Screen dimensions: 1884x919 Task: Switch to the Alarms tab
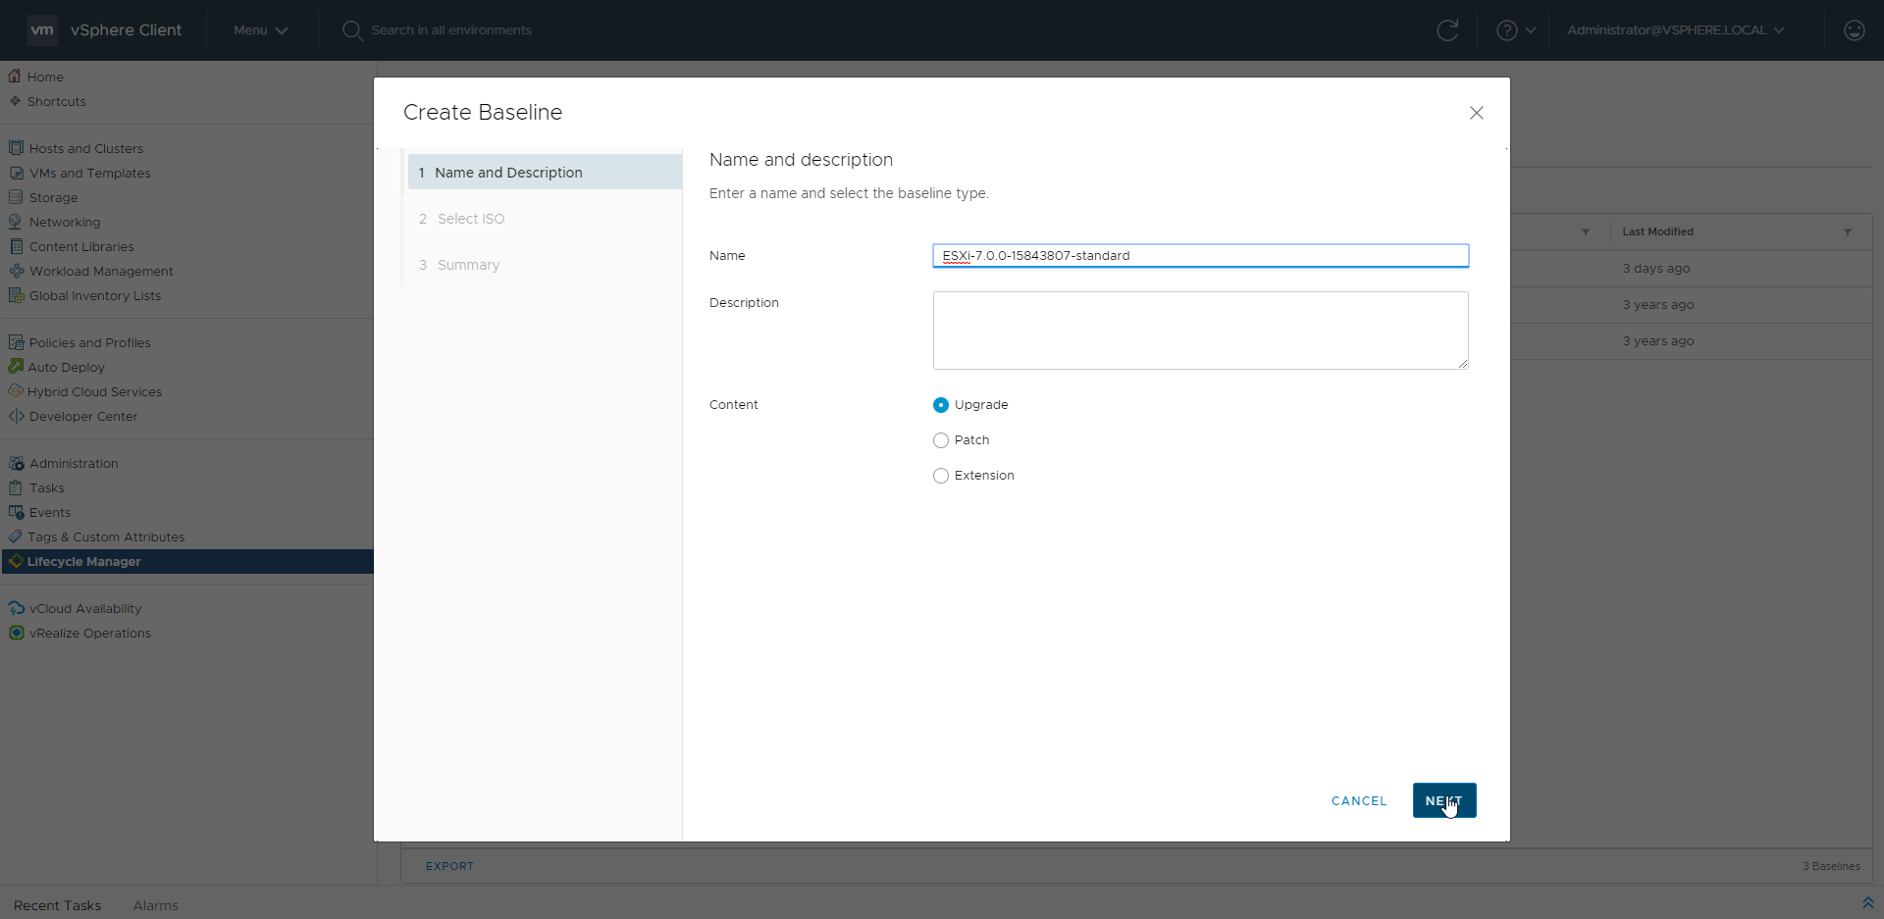(155, 905)
